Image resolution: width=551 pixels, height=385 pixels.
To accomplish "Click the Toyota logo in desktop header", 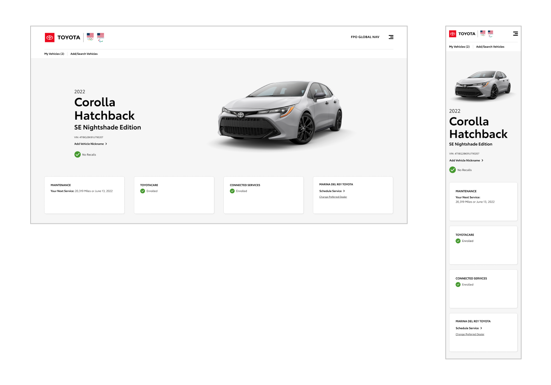I will [x=63, y=37].
